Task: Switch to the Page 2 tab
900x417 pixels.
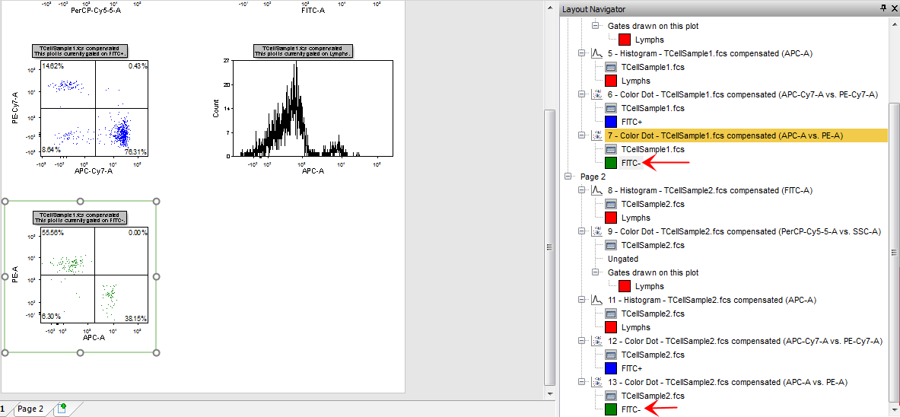Action: point(30,409)
